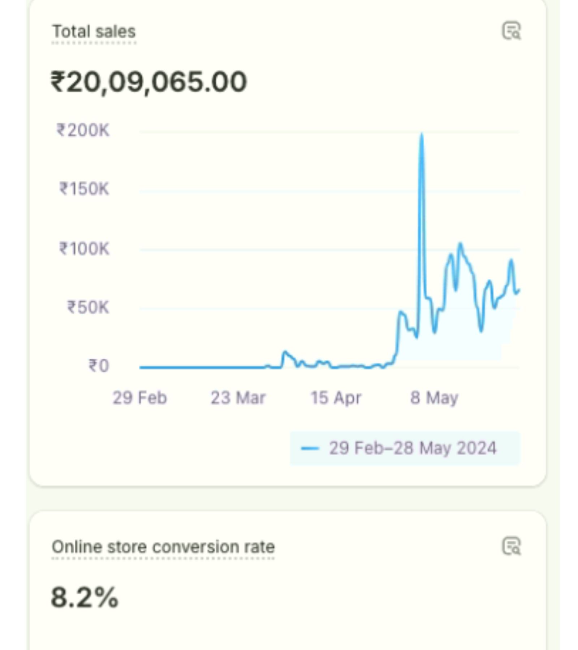Click the Total sales heading link

tap(94, 32)
